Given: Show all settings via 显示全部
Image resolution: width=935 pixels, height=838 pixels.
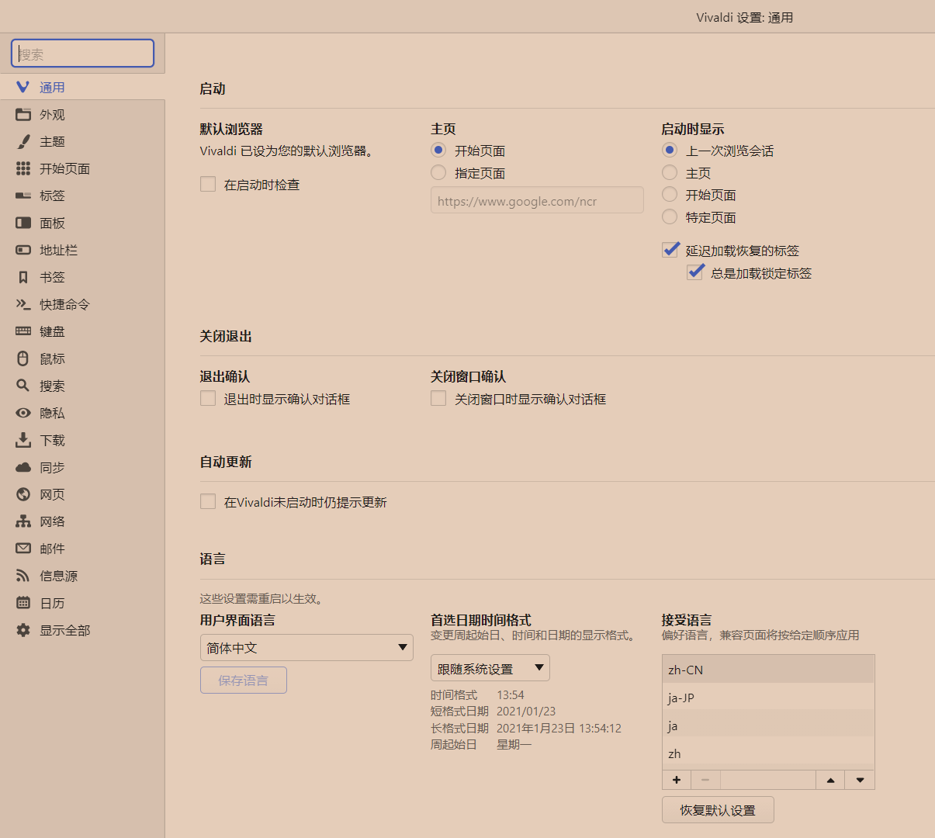Looking at the screenshot, I should (82, 630).
